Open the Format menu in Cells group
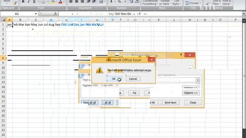The height and width of the screenshot is (138, 246). [x=193, y=3]
